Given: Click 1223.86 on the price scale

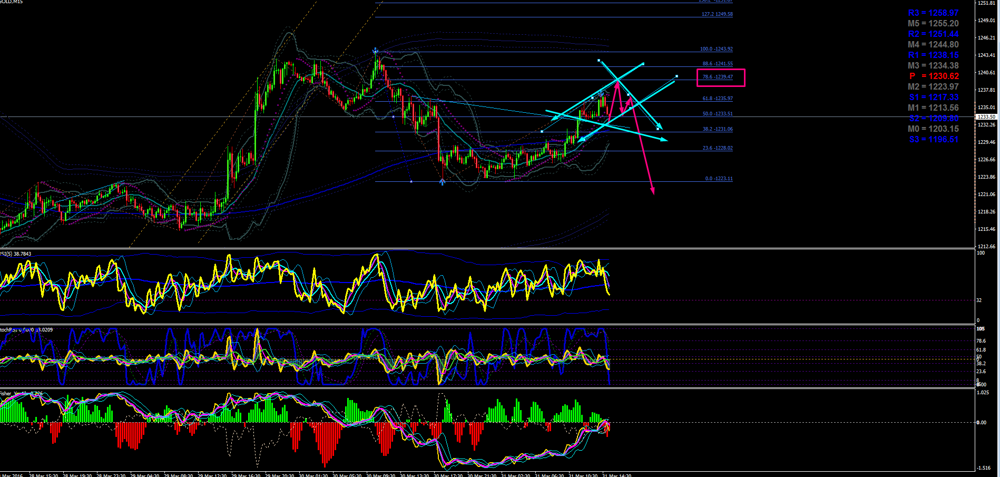Looking at the screenshot, I should click(x=986, y=177).
